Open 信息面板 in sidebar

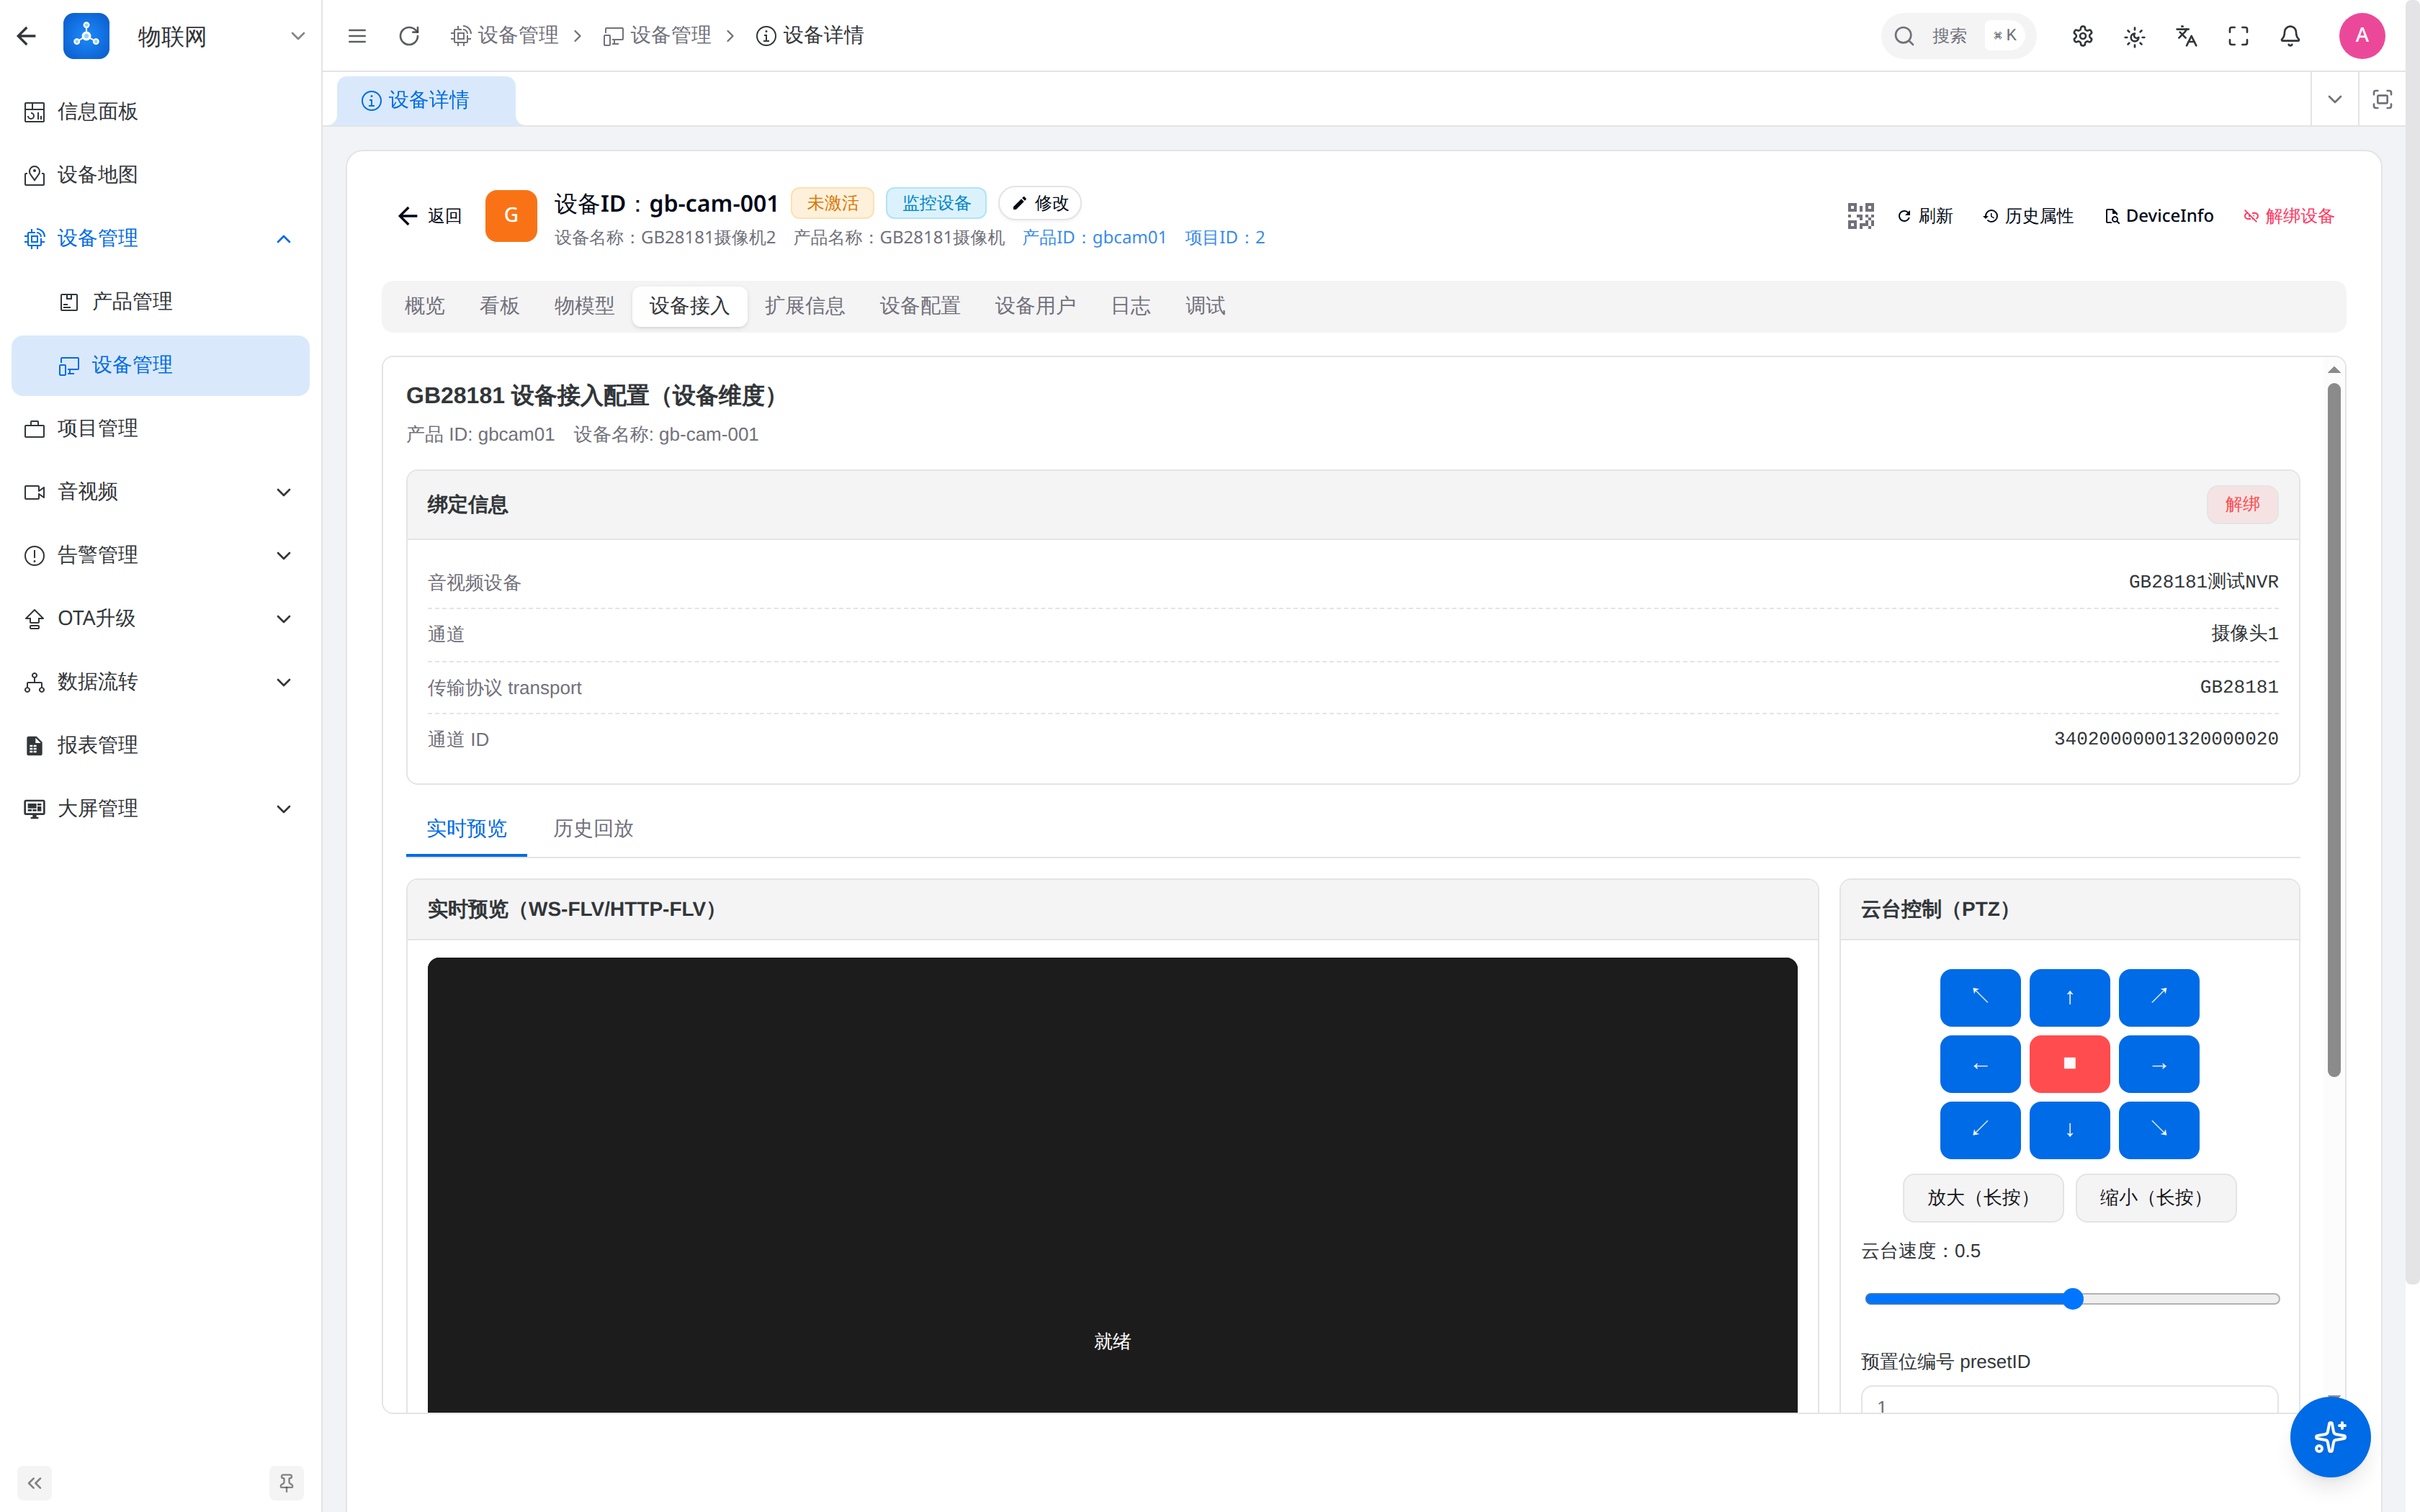(160, 112)
